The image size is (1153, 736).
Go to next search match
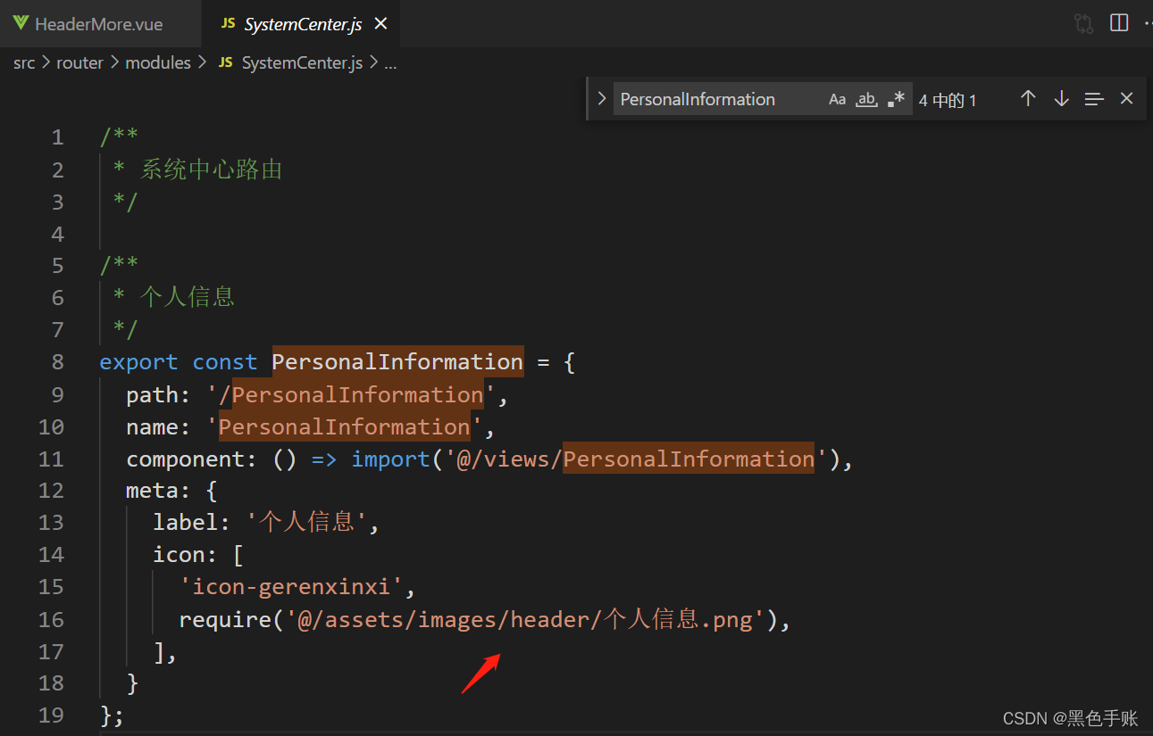pos(1061,99)
